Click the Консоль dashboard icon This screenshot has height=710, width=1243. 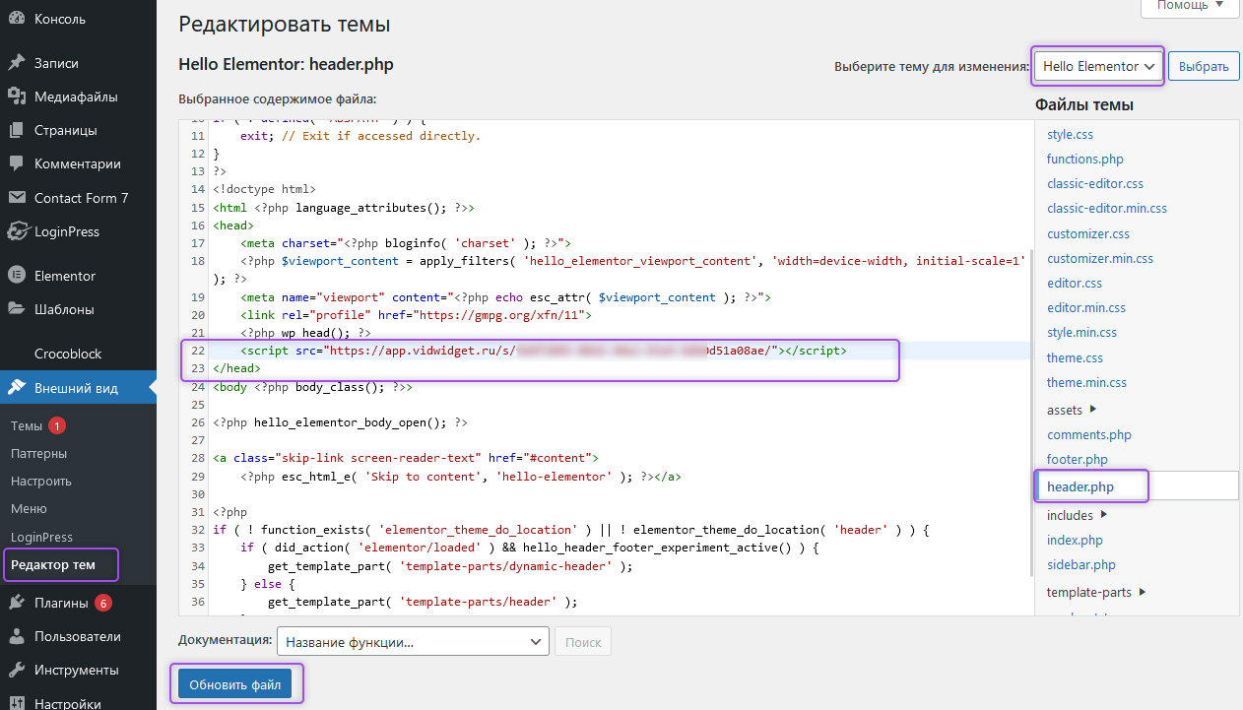[x=17, y=19]
